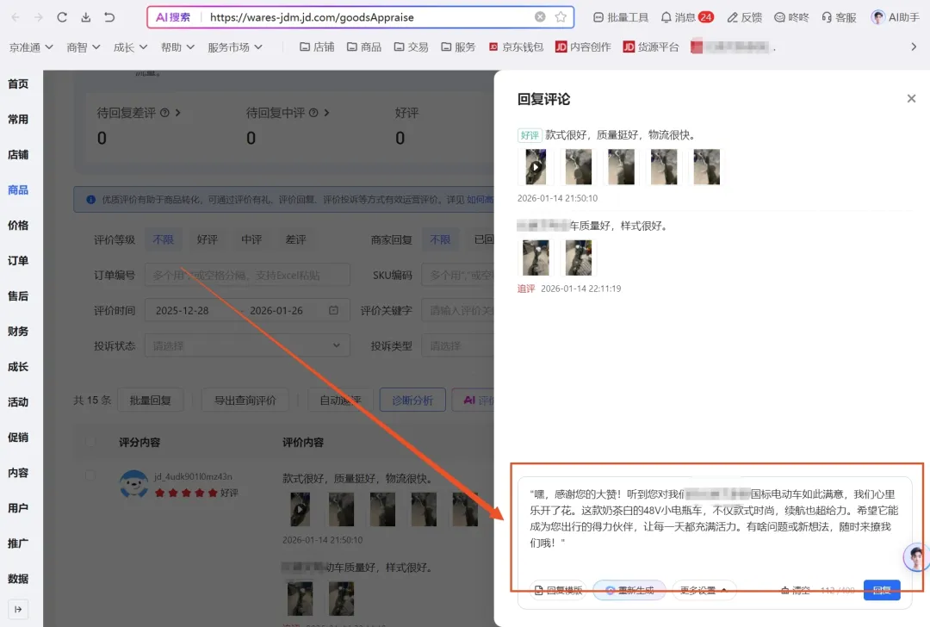Select the 差评 rating filter
Screen dimensions: 930x627
(296, 239)
